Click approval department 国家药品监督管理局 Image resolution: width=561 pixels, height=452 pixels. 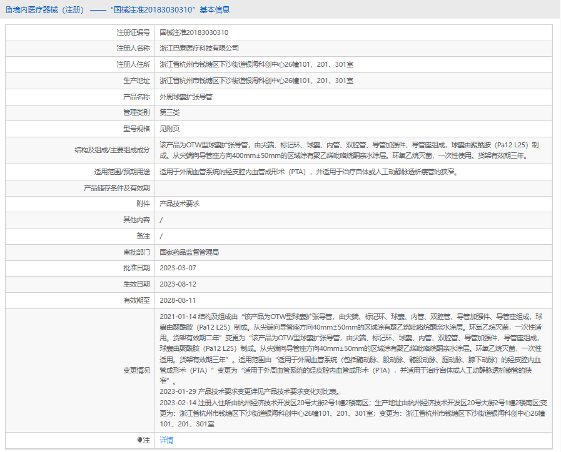click(x=190, y=252)
